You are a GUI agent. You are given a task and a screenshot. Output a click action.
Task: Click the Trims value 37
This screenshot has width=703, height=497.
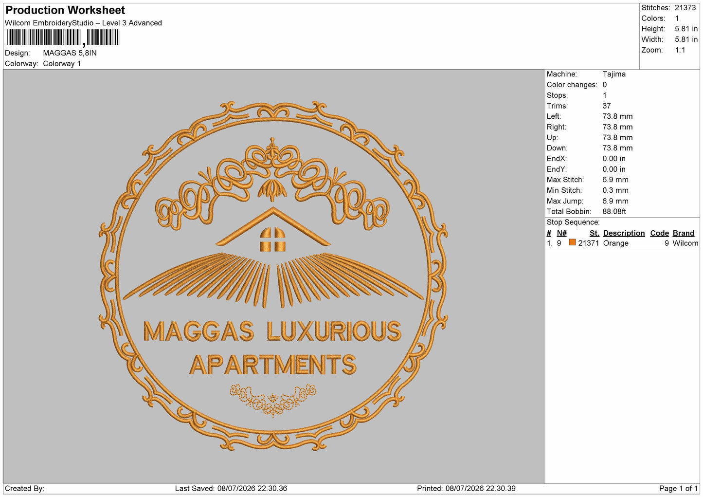click(606, 106)
